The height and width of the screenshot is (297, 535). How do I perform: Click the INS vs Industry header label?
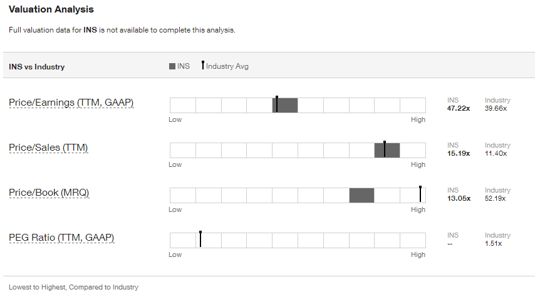click(x=37, y=66)
